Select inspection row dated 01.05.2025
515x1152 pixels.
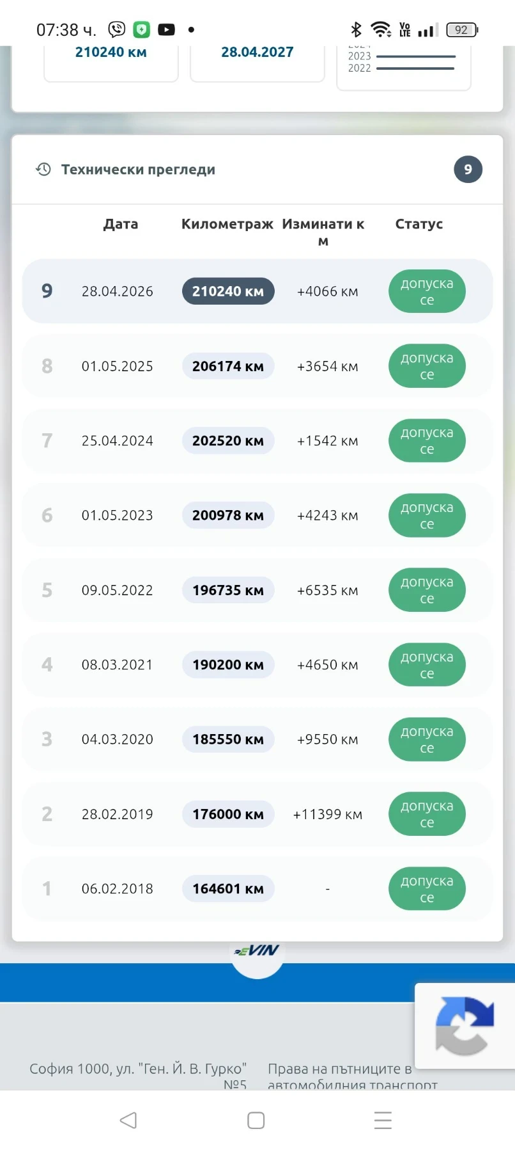tap(257, 366)
